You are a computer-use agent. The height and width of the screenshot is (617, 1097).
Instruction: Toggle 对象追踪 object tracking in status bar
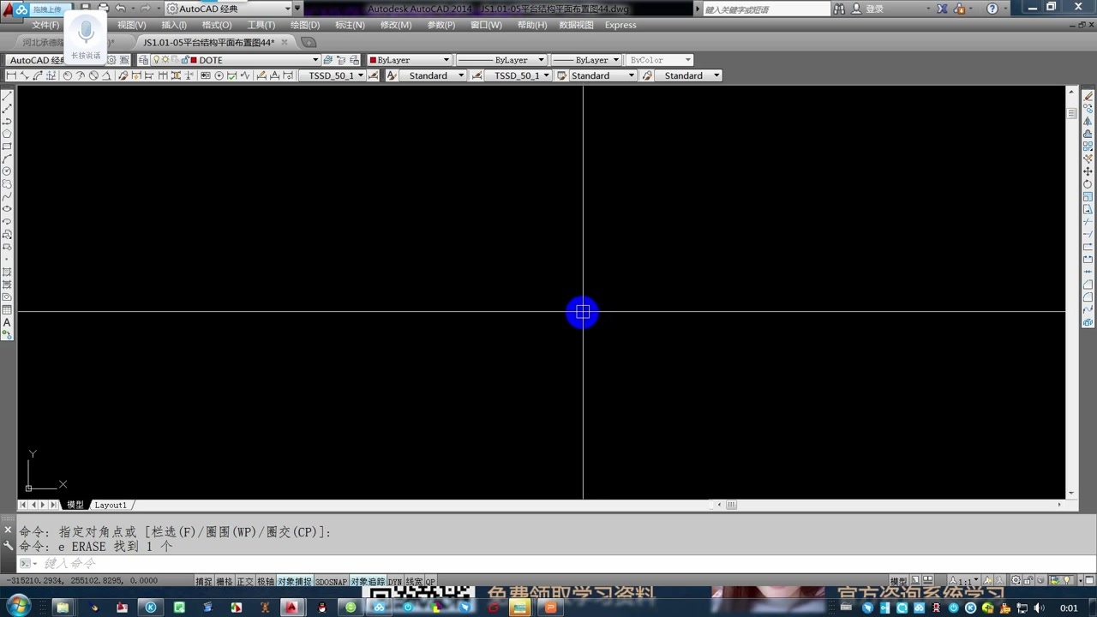pos(368,582)
